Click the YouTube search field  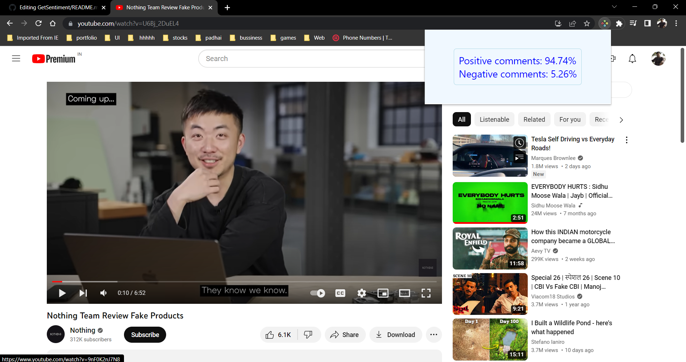click(x=311, y=59)
